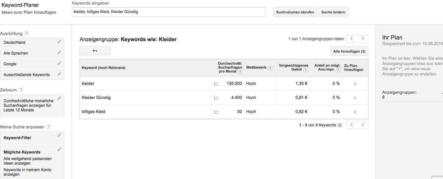
Task: Sort by Vorgeschlagenes Gebot column header
Action: (293, 68)
